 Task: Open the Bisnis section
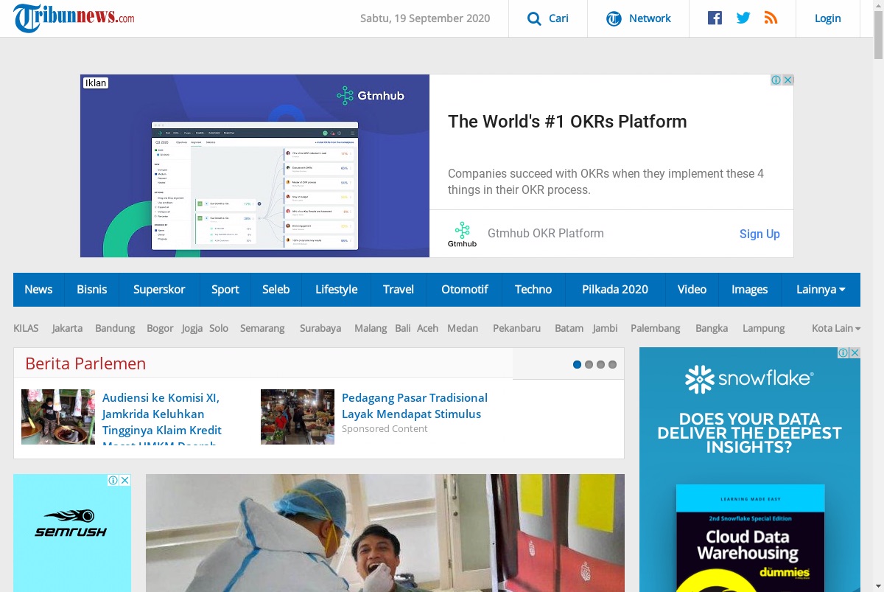(x=92, y=290)
